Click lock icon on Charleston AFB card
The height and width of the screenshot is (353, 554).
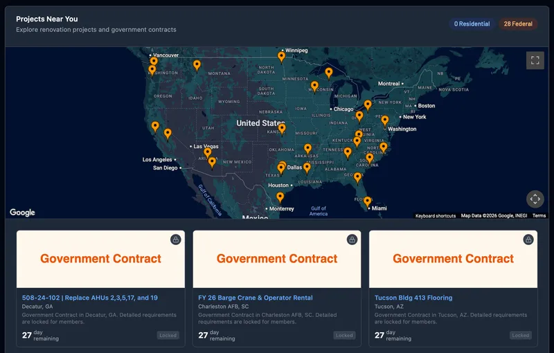pos(352,239)
